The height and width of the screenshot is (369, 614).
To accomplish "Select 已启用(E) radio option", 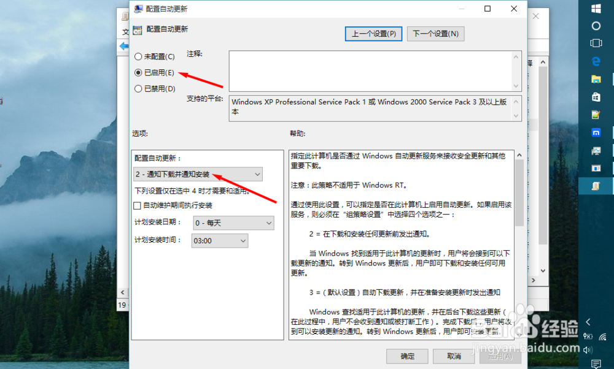I will (x=154, y=73).
